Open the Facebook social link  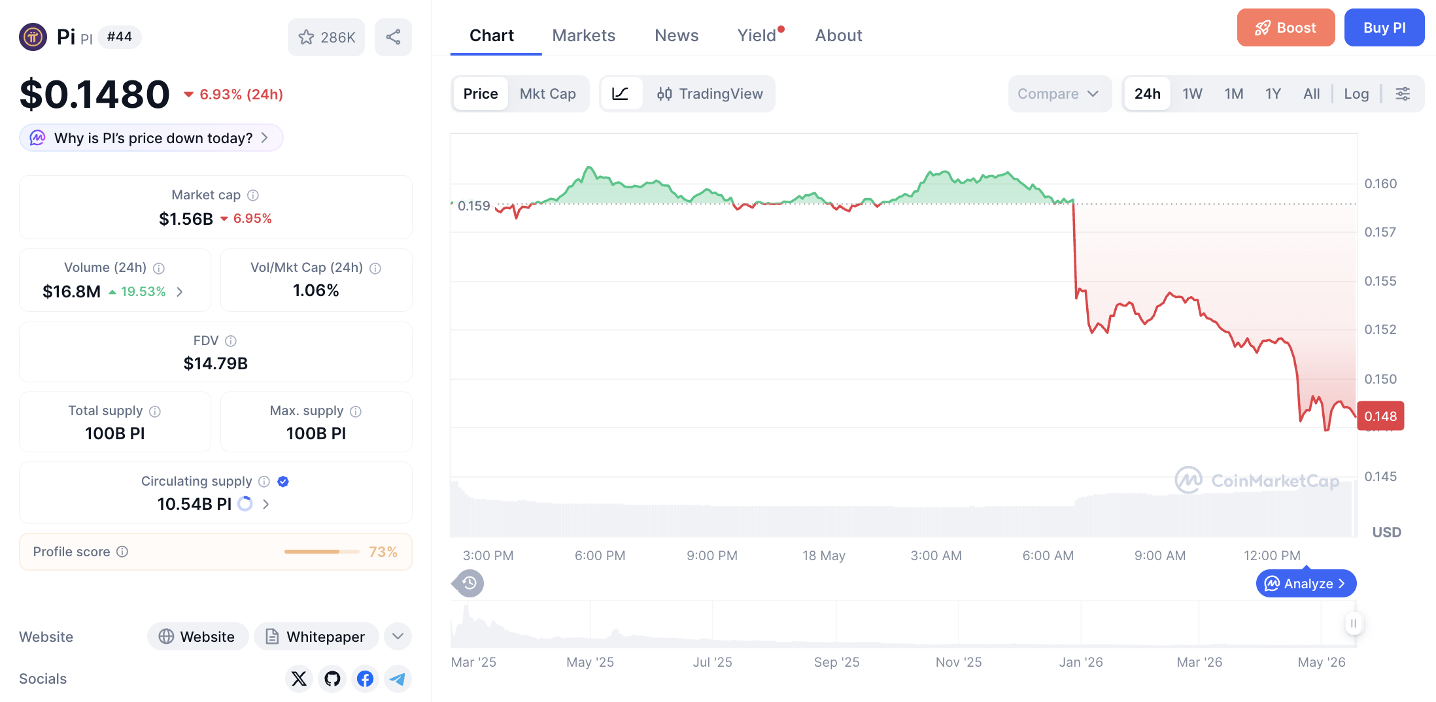click(x=365, y=679)
